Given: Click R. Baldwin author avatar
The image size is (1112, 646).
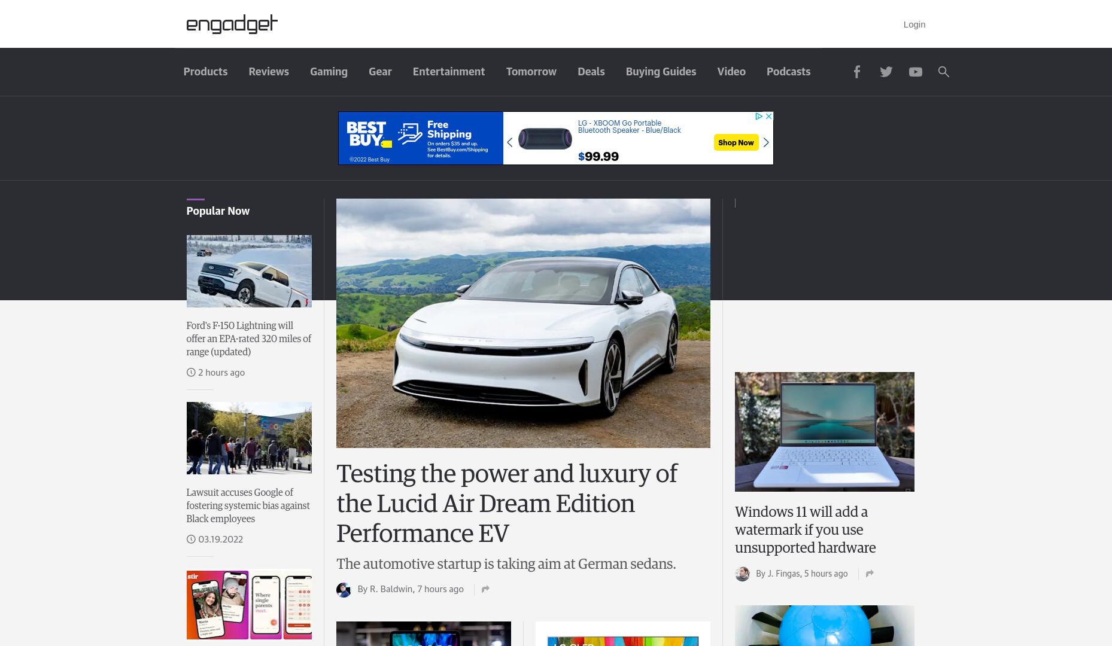Looking at the screenshot, I should coord(344,590).
